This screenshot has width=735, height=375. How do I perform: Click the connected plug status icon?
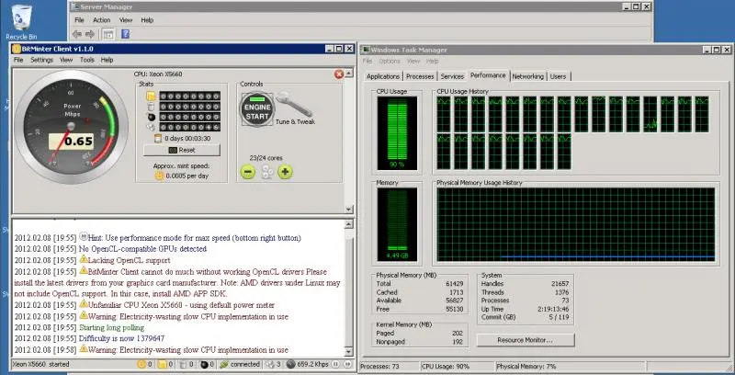tap(224, 364)
